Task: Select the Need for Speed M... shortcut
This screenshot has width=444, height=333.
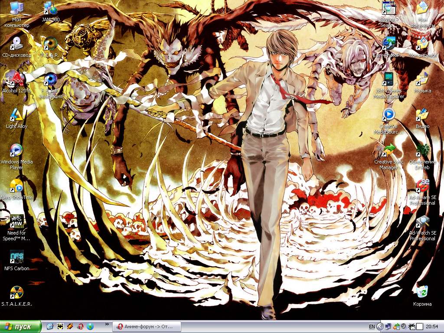Action: (17, 228)
